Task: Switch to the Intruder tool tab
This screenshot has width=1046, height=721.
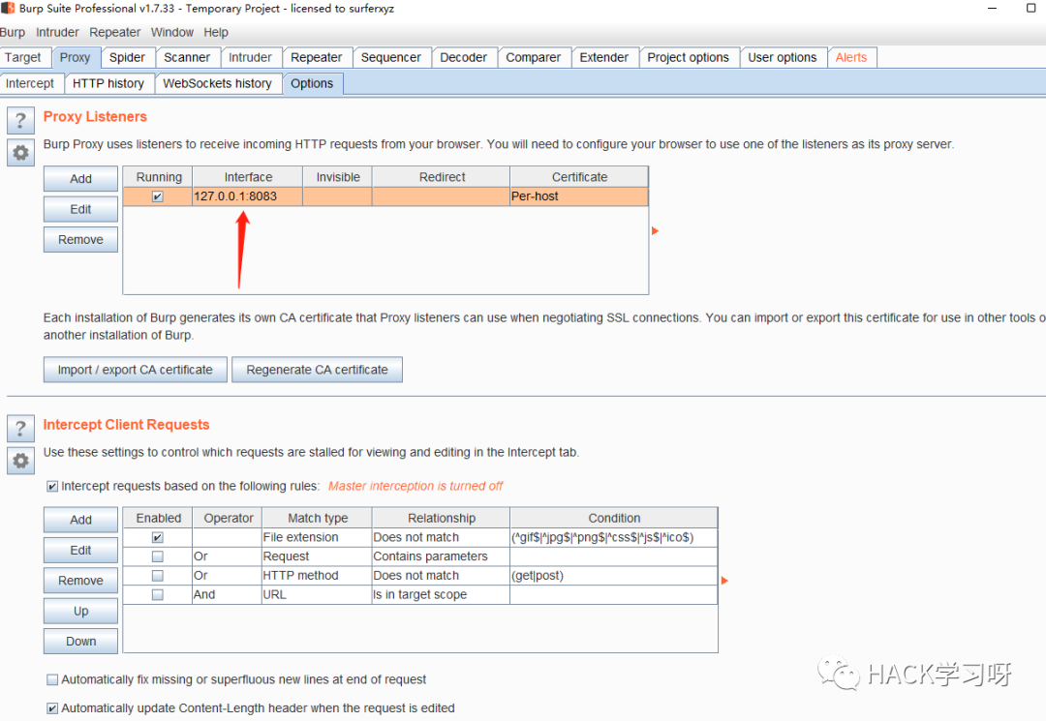Action: pyautogui.click(x=250, y=57)
